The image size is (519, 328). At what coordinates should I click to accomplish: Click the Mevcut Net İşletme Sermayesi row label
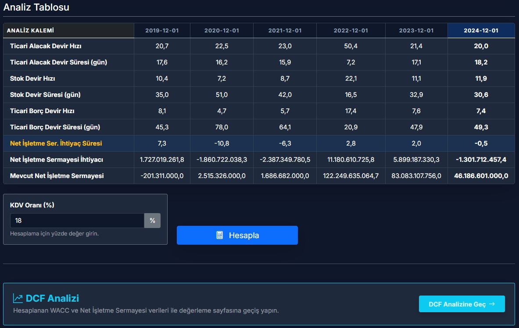(57, 176)
